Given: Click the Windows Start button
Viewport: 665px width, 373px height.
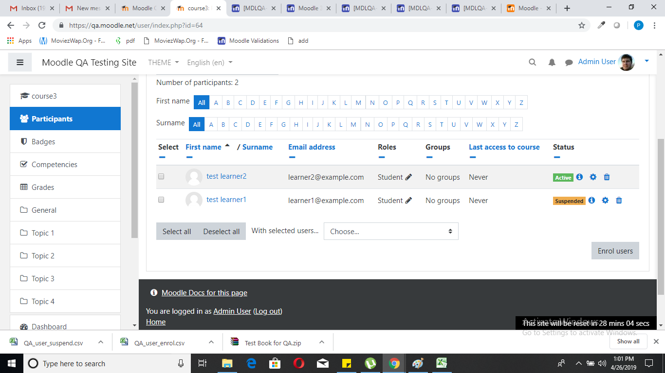Looking at the screenshot, I should (x=11, y=363).
